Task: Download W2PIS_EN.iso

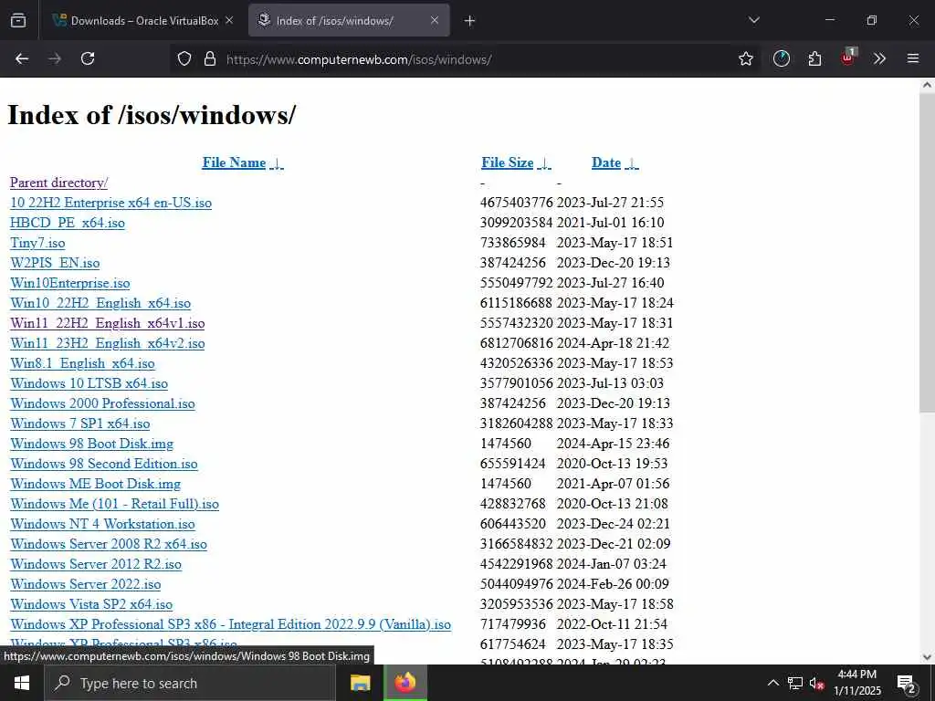Action: (x=55, y=263)
